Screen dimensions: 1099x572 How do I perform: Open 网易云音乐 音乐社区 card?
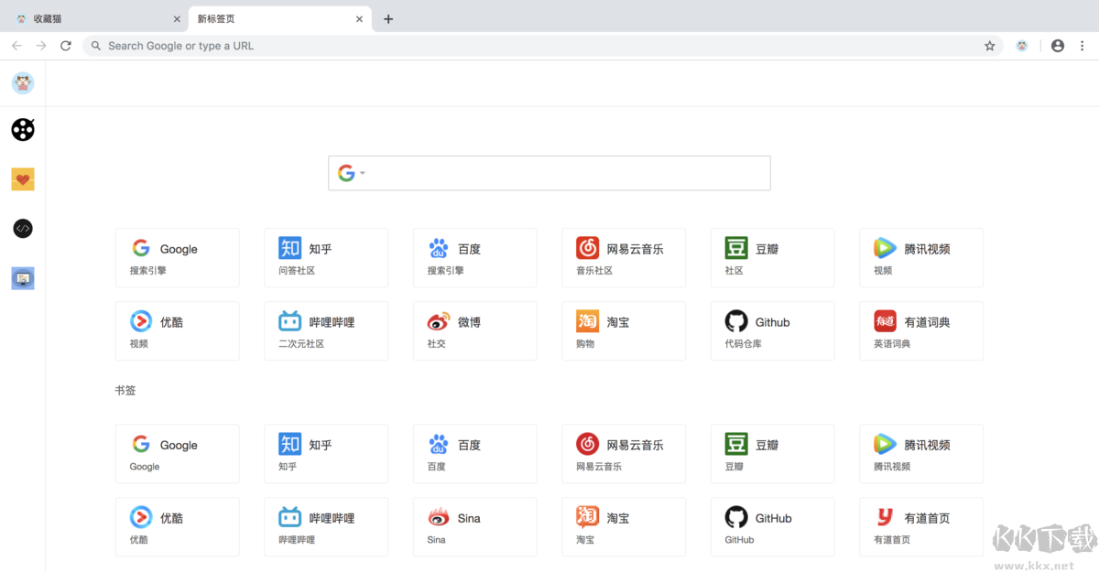pos(624,258)
